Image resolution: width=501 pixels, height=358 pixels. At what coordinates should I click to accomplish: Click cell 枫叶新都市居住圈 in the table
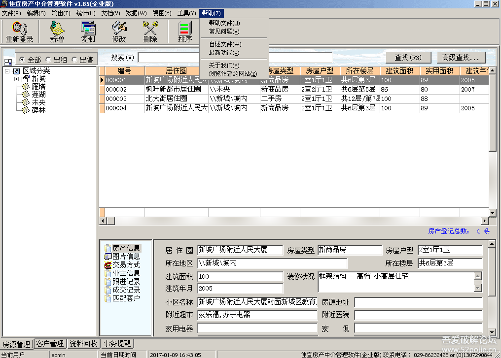[177, 89]
